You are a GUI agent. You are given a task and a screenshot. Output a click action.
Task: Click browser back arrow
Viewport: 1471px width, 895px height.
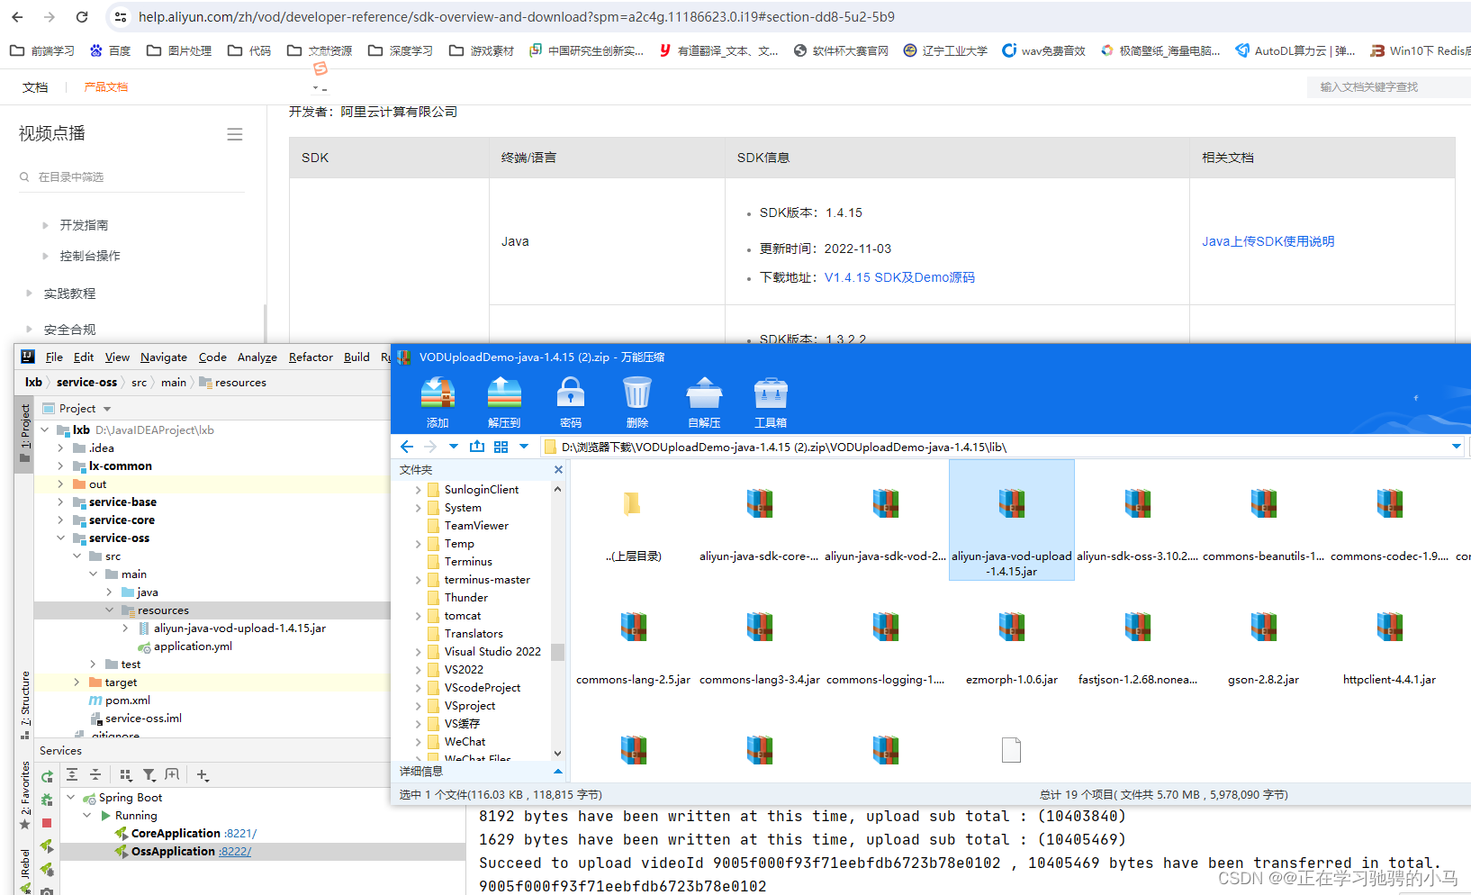point(17,17)
